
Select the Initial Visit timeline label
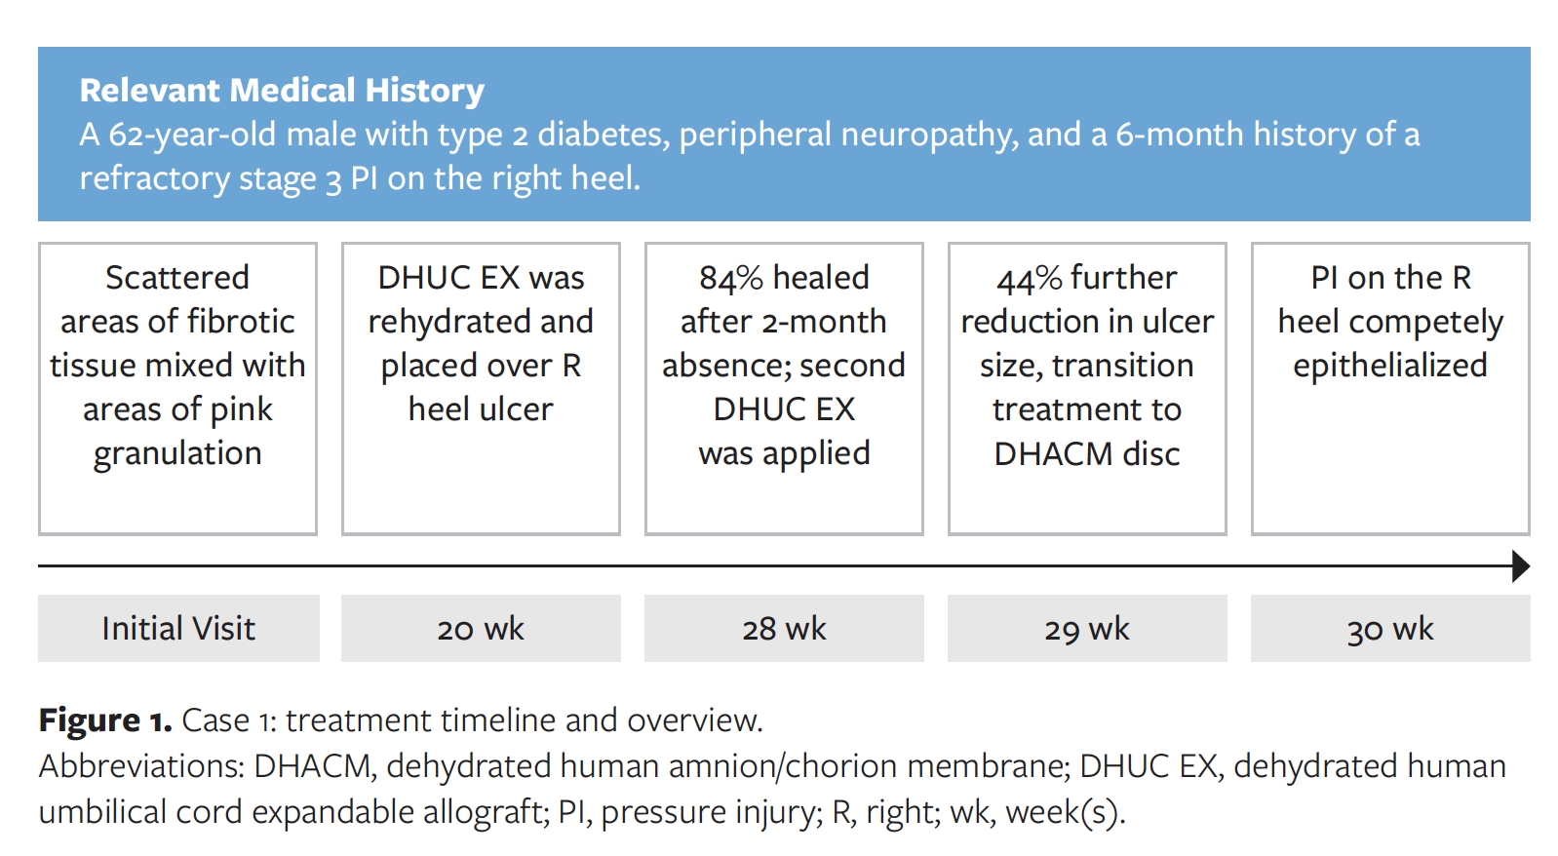(x=178, y=629)
